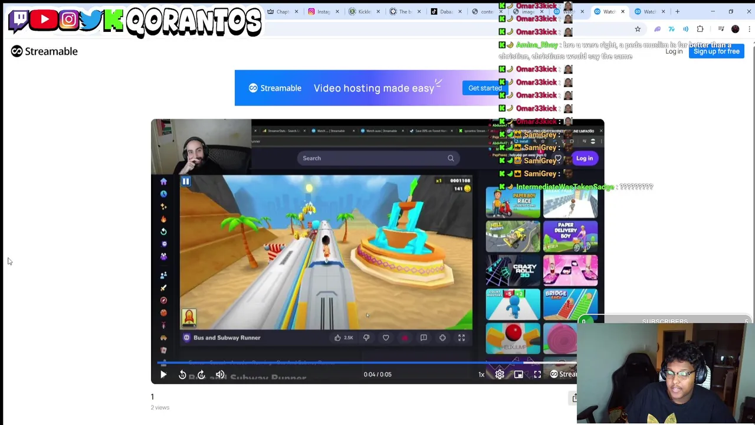Open the 1x playback speed menu
Viewport: 755px width, 425px height.
(x=481, y=374)
